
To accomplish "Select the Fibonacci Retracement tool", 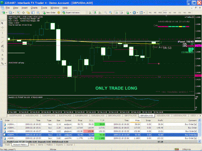I will tap(2, 51).
